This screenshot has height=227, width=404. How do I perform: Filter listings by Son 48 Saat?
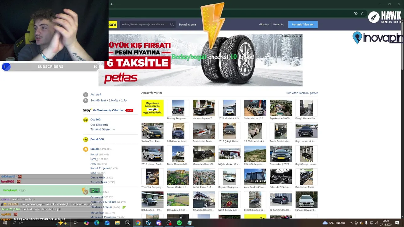point(98,101)
